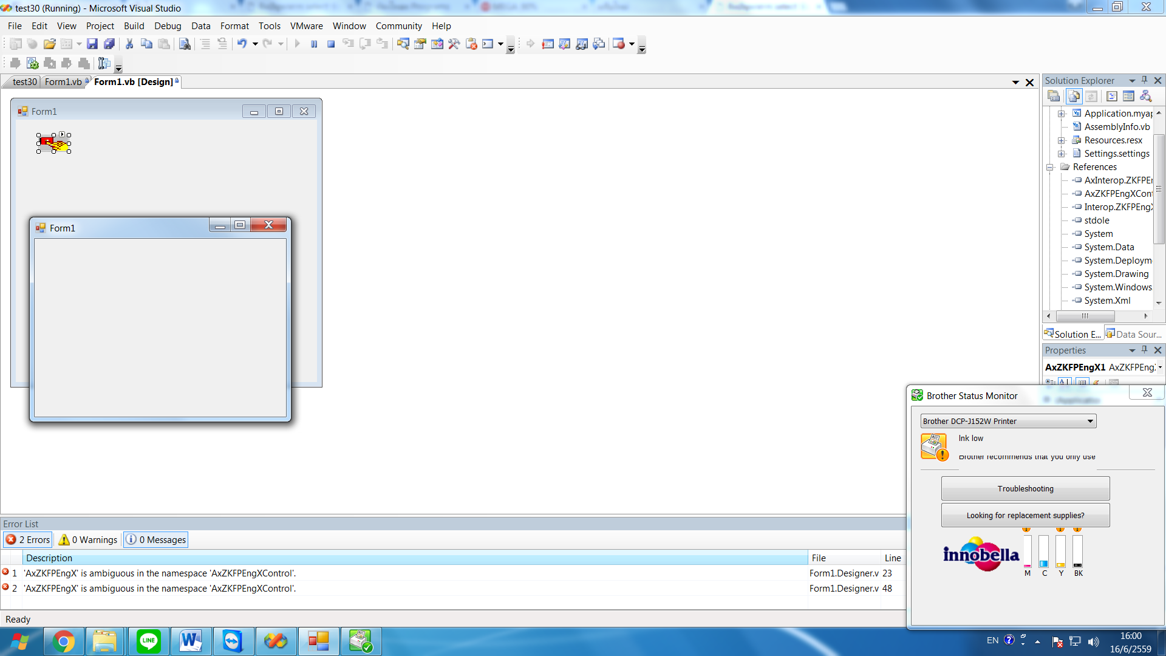Click the Troubleshooting button
The width and height of the screenshot is (1166, 656).
coord(1025,488)
